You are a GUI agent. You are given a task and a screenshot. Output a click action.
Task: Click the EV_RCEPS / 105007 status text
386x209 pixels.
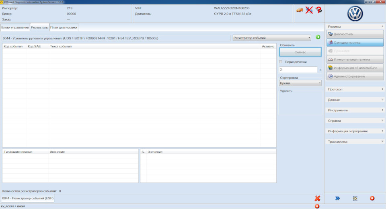tap(13, 206)
